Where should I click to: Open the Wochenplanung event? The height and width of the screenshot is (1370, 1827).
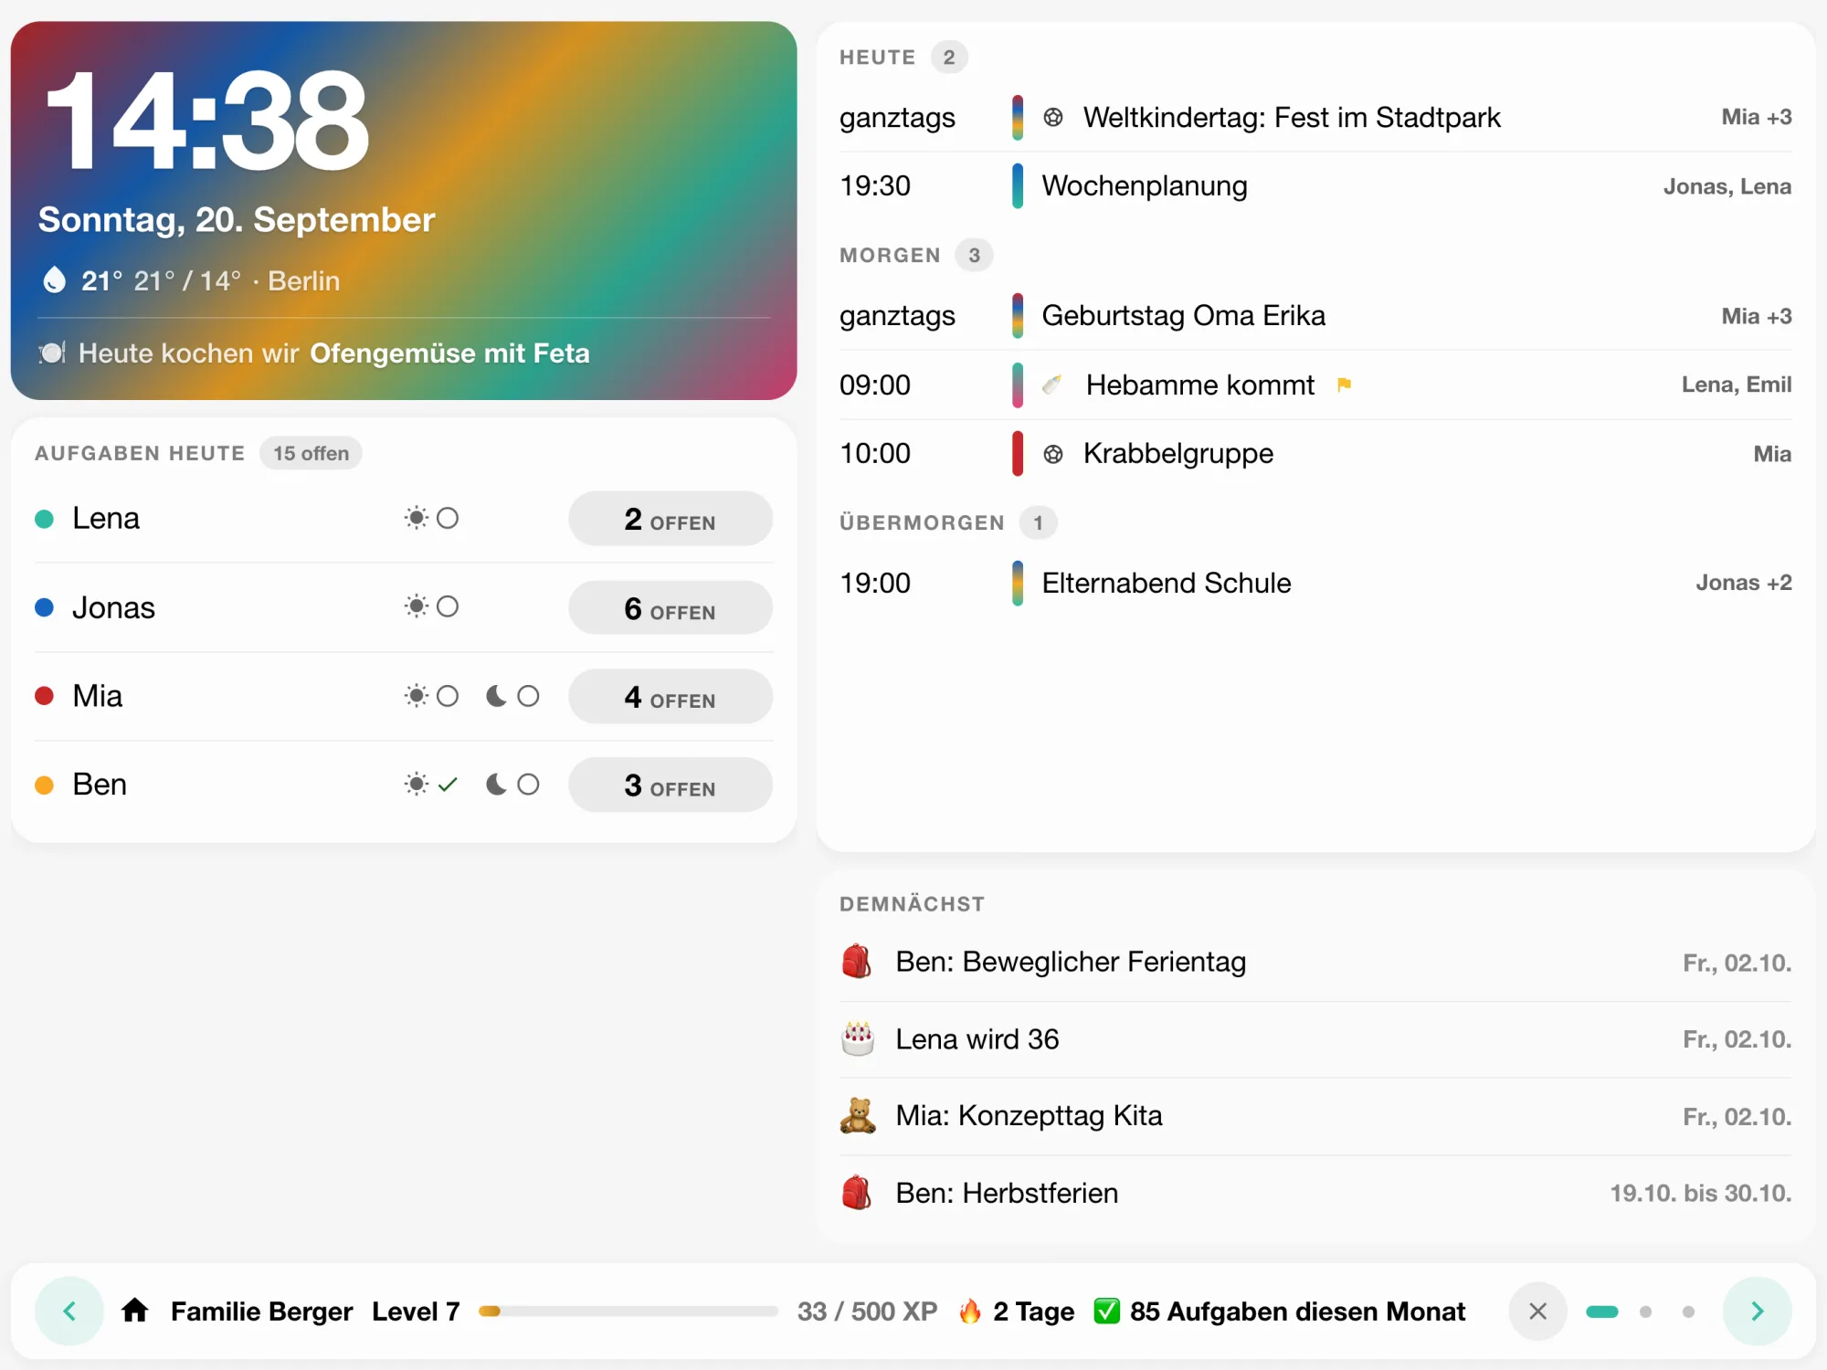pos(1315,186)
